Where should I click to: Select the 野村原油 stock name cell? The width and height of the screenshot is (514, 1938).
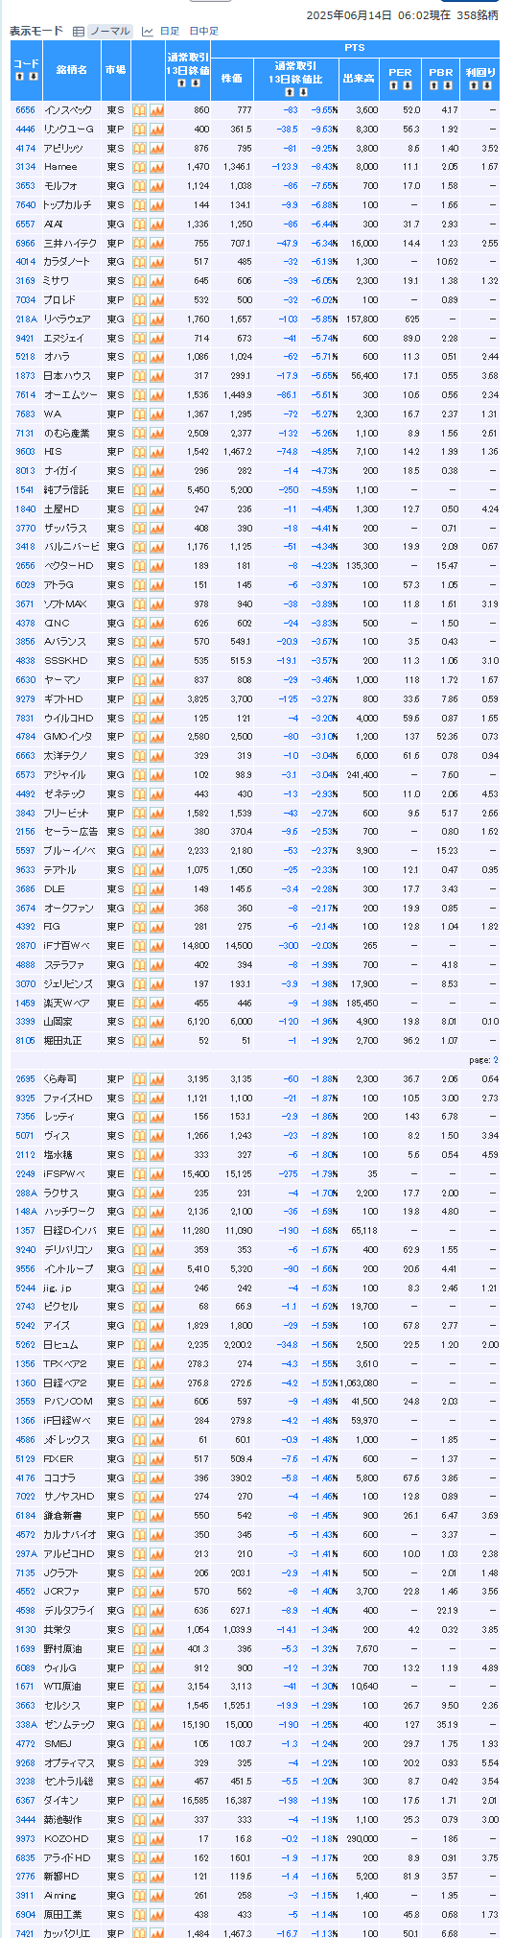click(x=72, y=1649)
